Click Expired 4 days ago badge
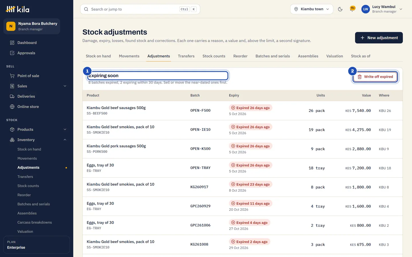 point(249,223)
